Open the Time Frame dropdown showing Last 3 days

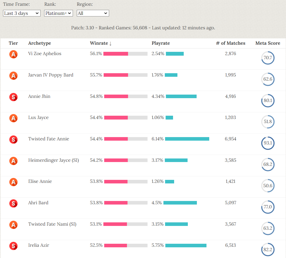[22, 13]
